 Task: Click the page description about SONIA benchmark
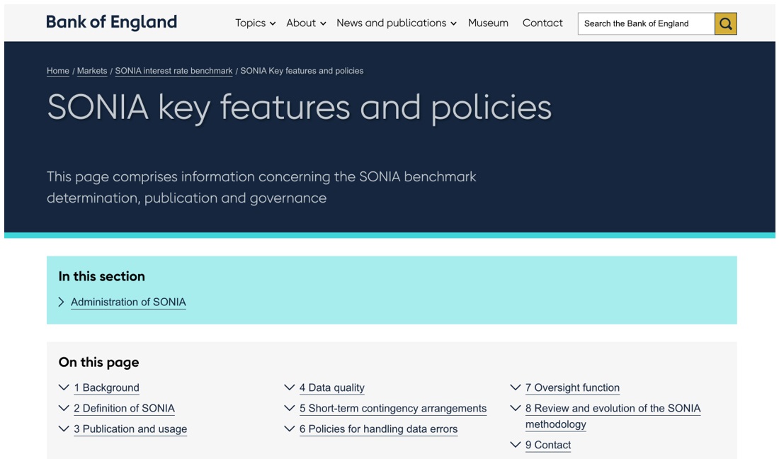tap(261, 187)
